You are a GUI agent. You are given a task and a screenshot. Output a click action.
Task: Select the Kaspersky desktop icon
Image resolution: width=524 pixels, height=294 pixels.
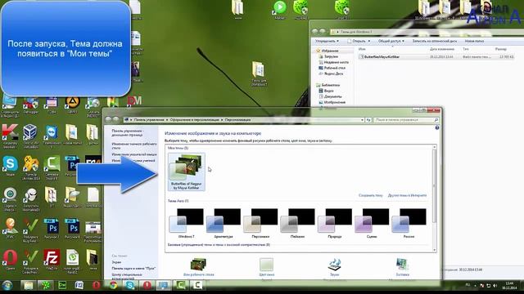pyautogui.click(x=10, y=136)
